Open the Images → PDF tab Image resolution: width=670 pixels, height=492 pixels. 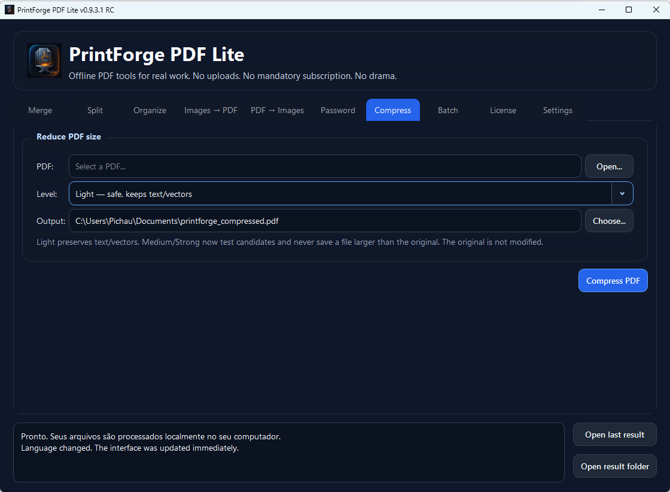click(x=211, y=110)
